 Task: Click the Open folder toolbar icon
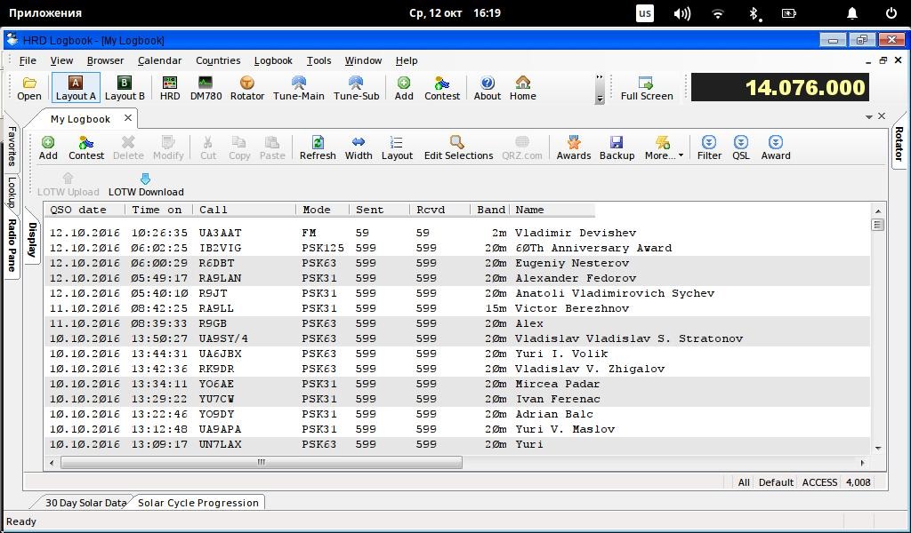tap(29, 88)
